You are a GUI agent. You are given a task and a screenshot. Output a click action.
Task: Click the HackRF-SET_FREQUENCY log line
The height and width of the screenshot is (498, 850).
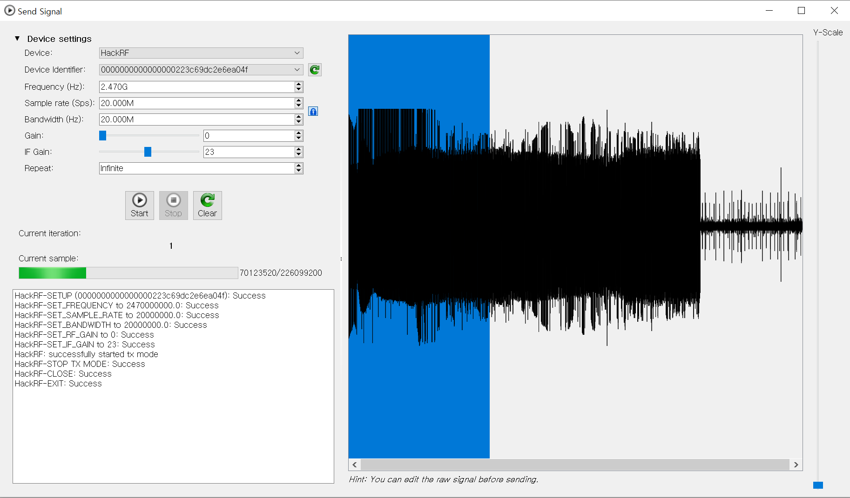117,305
